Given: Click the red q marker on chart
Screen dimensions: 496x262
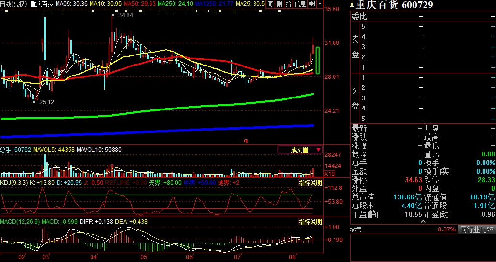Looking at the screenshot, I should click(x=246, y=141).
